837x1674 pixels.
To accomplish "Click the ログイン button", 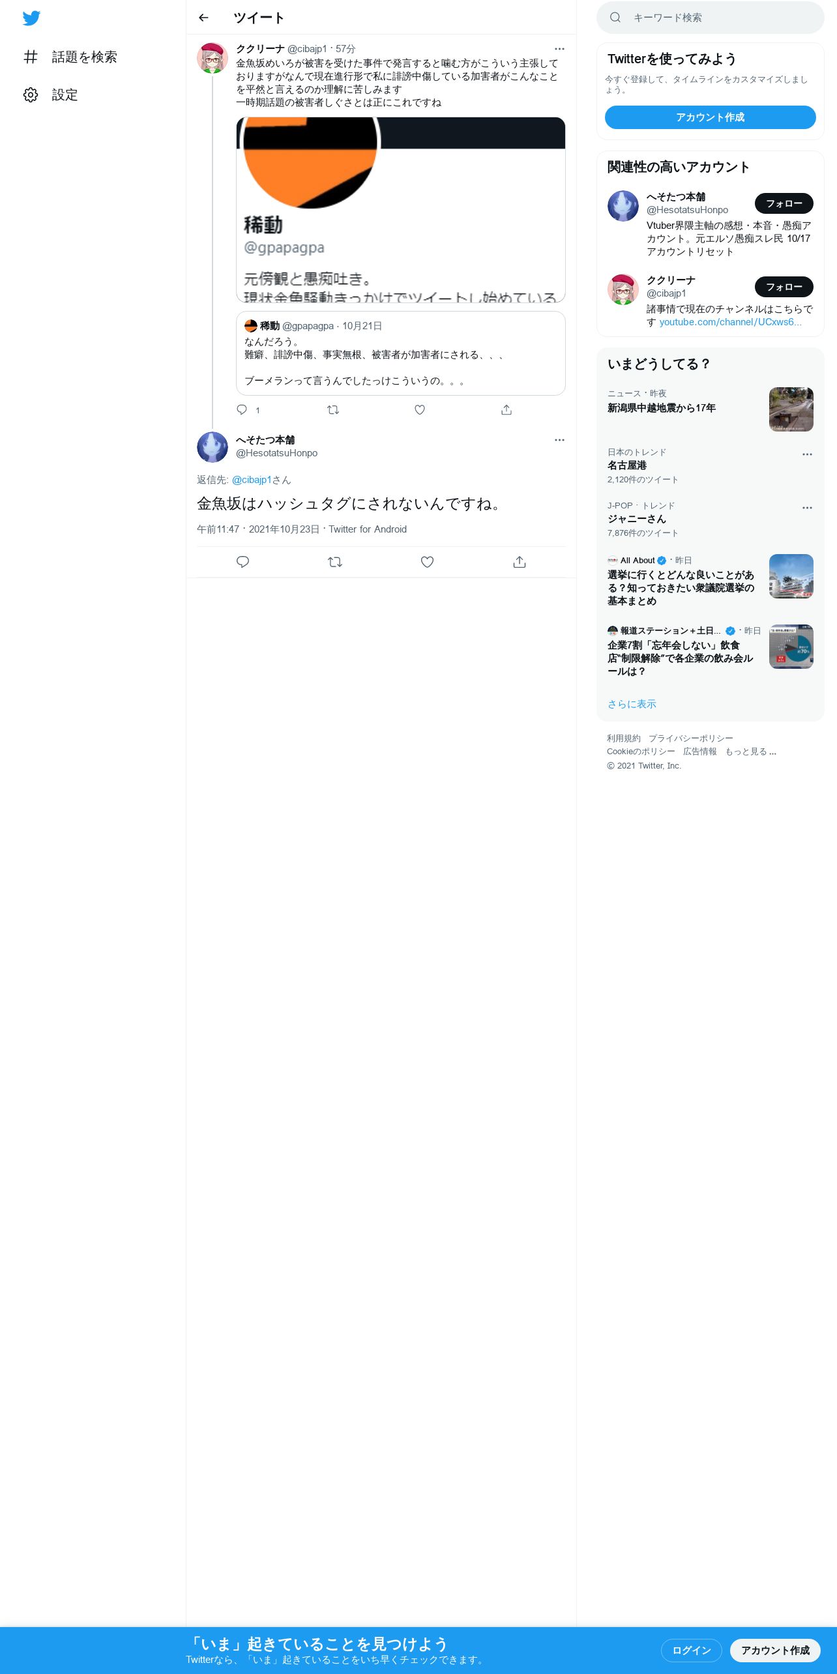I will [691, 1651].
